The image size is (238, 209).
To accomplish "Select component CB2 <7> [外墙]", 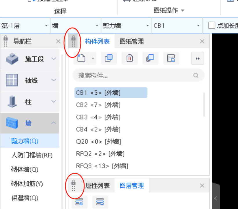I will (x=98, y=105).
